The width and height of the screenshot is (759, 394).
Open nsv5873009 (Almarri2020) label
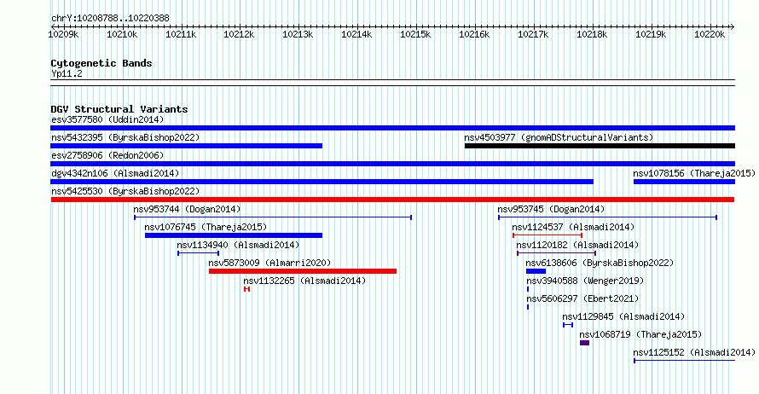pyautogui.click(x=269, y=263)
